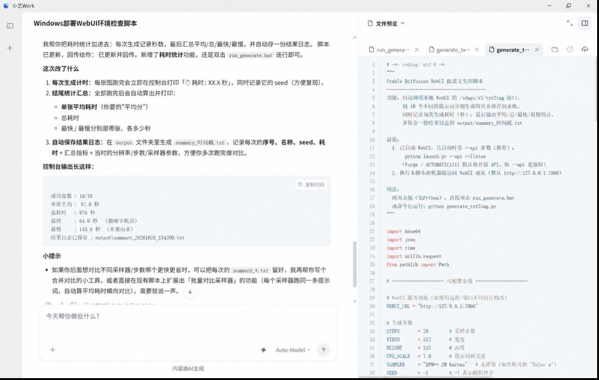Click the SEED = -1 code line

440,373
